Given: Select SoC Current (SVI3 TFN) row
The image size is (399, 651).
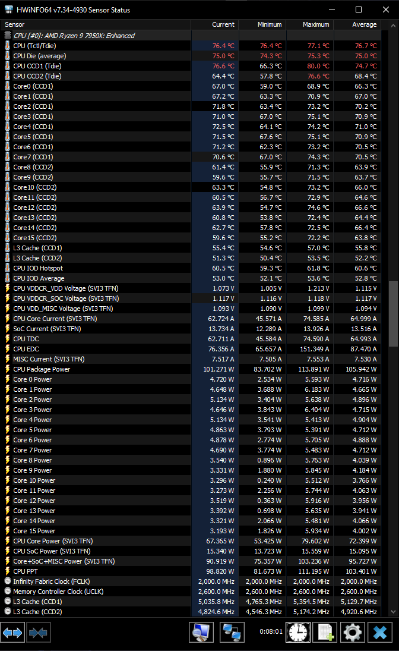Looking at the screenshot, I should tap(191, 329).
